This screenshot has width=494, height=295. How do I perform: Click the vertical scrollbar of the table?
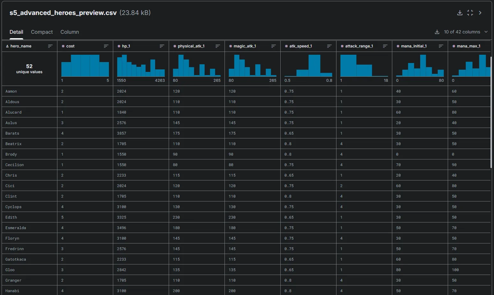click(x=491, y=112)
